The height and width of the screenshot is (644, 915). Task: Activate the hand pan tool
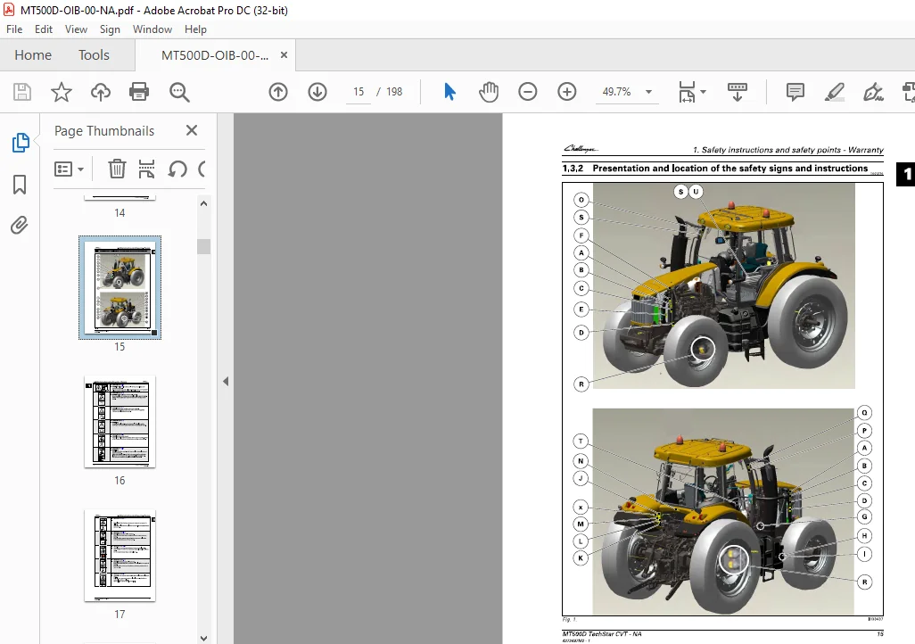pyautogui.click(x=489, y=92)
